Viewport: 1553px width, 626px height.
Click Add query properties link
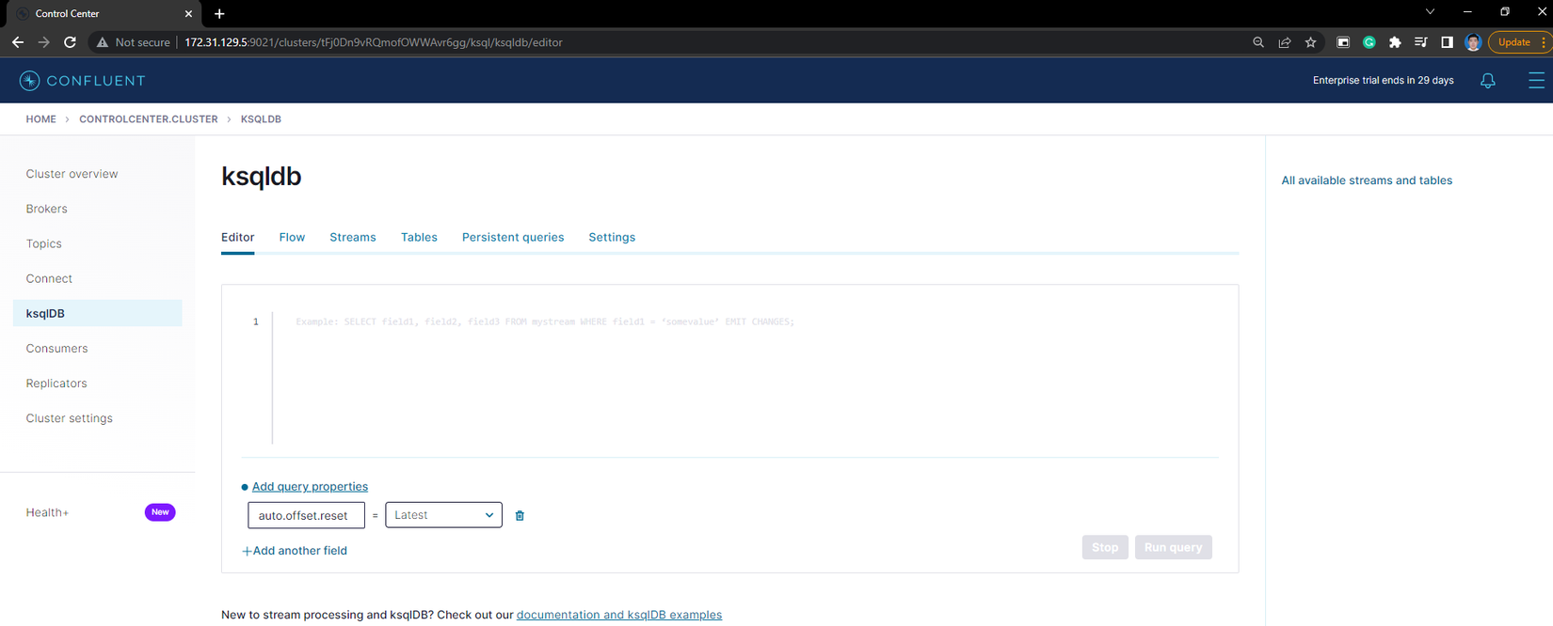[310, 486]
